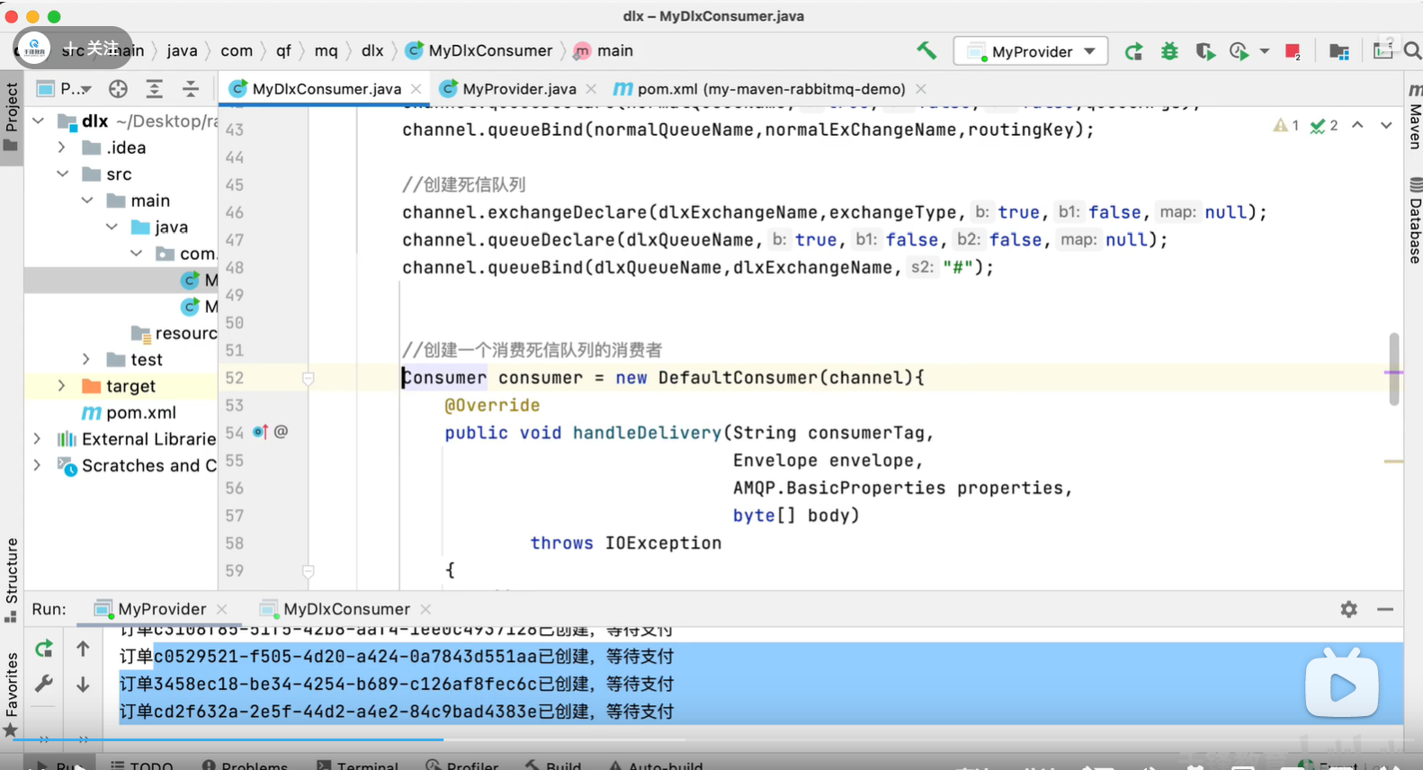The image size is (1423, 770).
Task: Toggle the Database tool window on the right edge
Action: coord(1414,221)
